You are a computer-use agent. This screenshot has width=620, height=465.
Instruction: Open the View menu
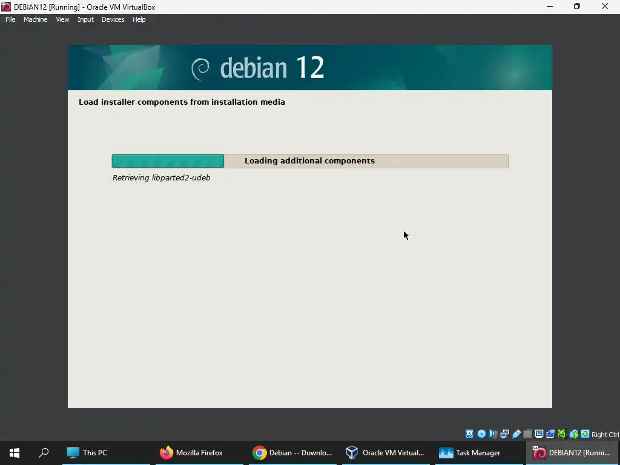(62, 19)
